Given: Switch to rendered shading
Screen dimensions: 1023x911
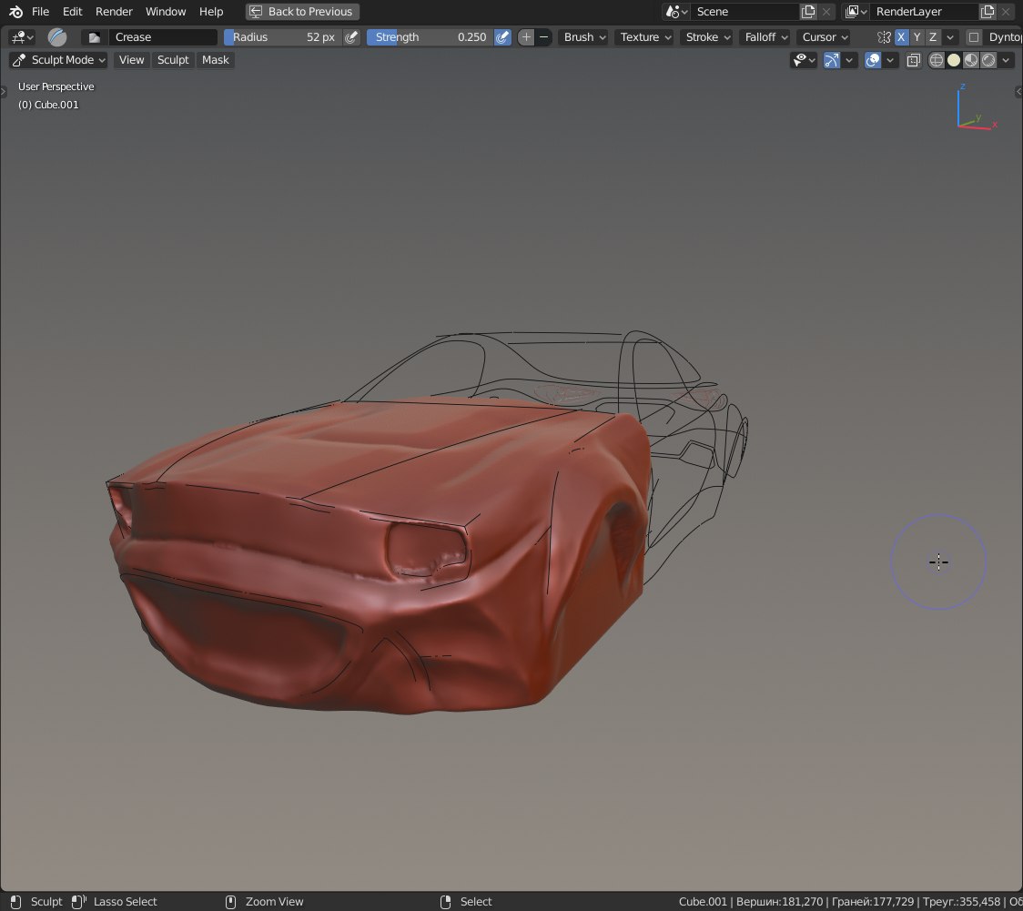Looking at the screenshot, I should [989, 61].
